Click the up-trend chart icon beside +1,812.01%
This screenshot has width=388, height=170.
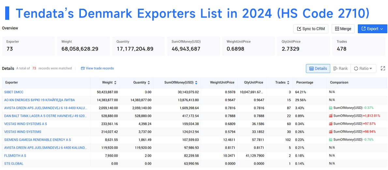point(331,116)
